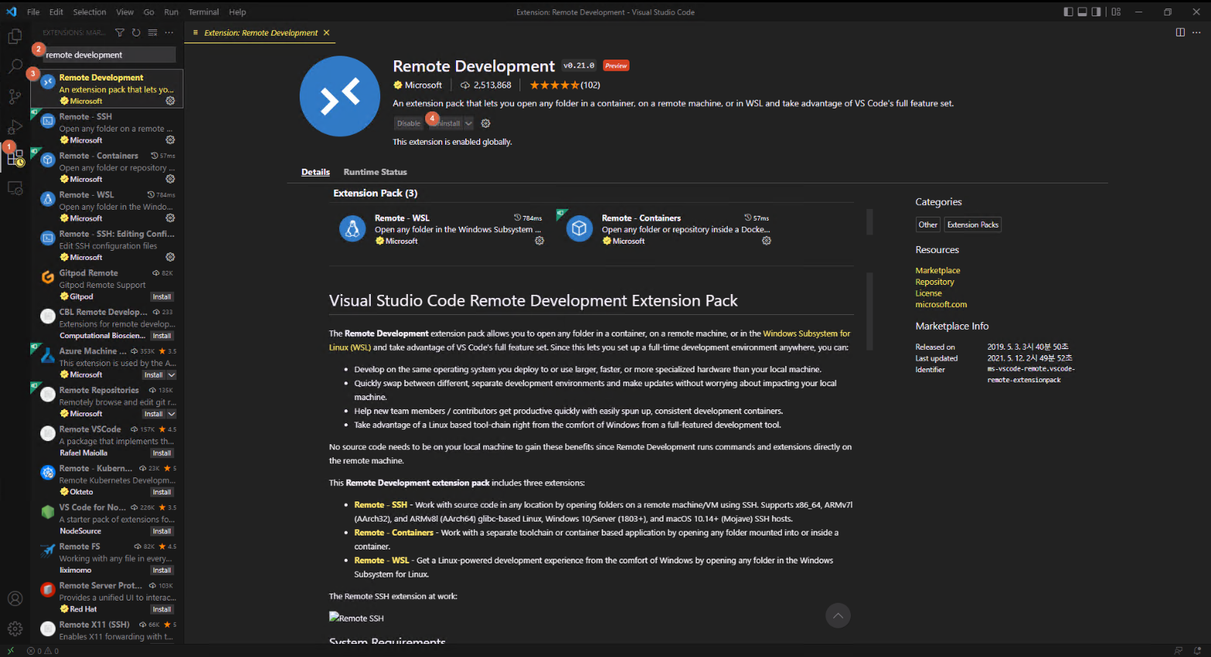Image resolution: width=1211 pixels, height=657 pixels.
Task: Click the Remote - Containers link in description
Action: [x=393, y=532]
